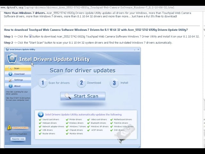Click the check mark beside Chipset drivers
Image resolution: width=205 pixels, height=154 pixels.
coord(67,130)
